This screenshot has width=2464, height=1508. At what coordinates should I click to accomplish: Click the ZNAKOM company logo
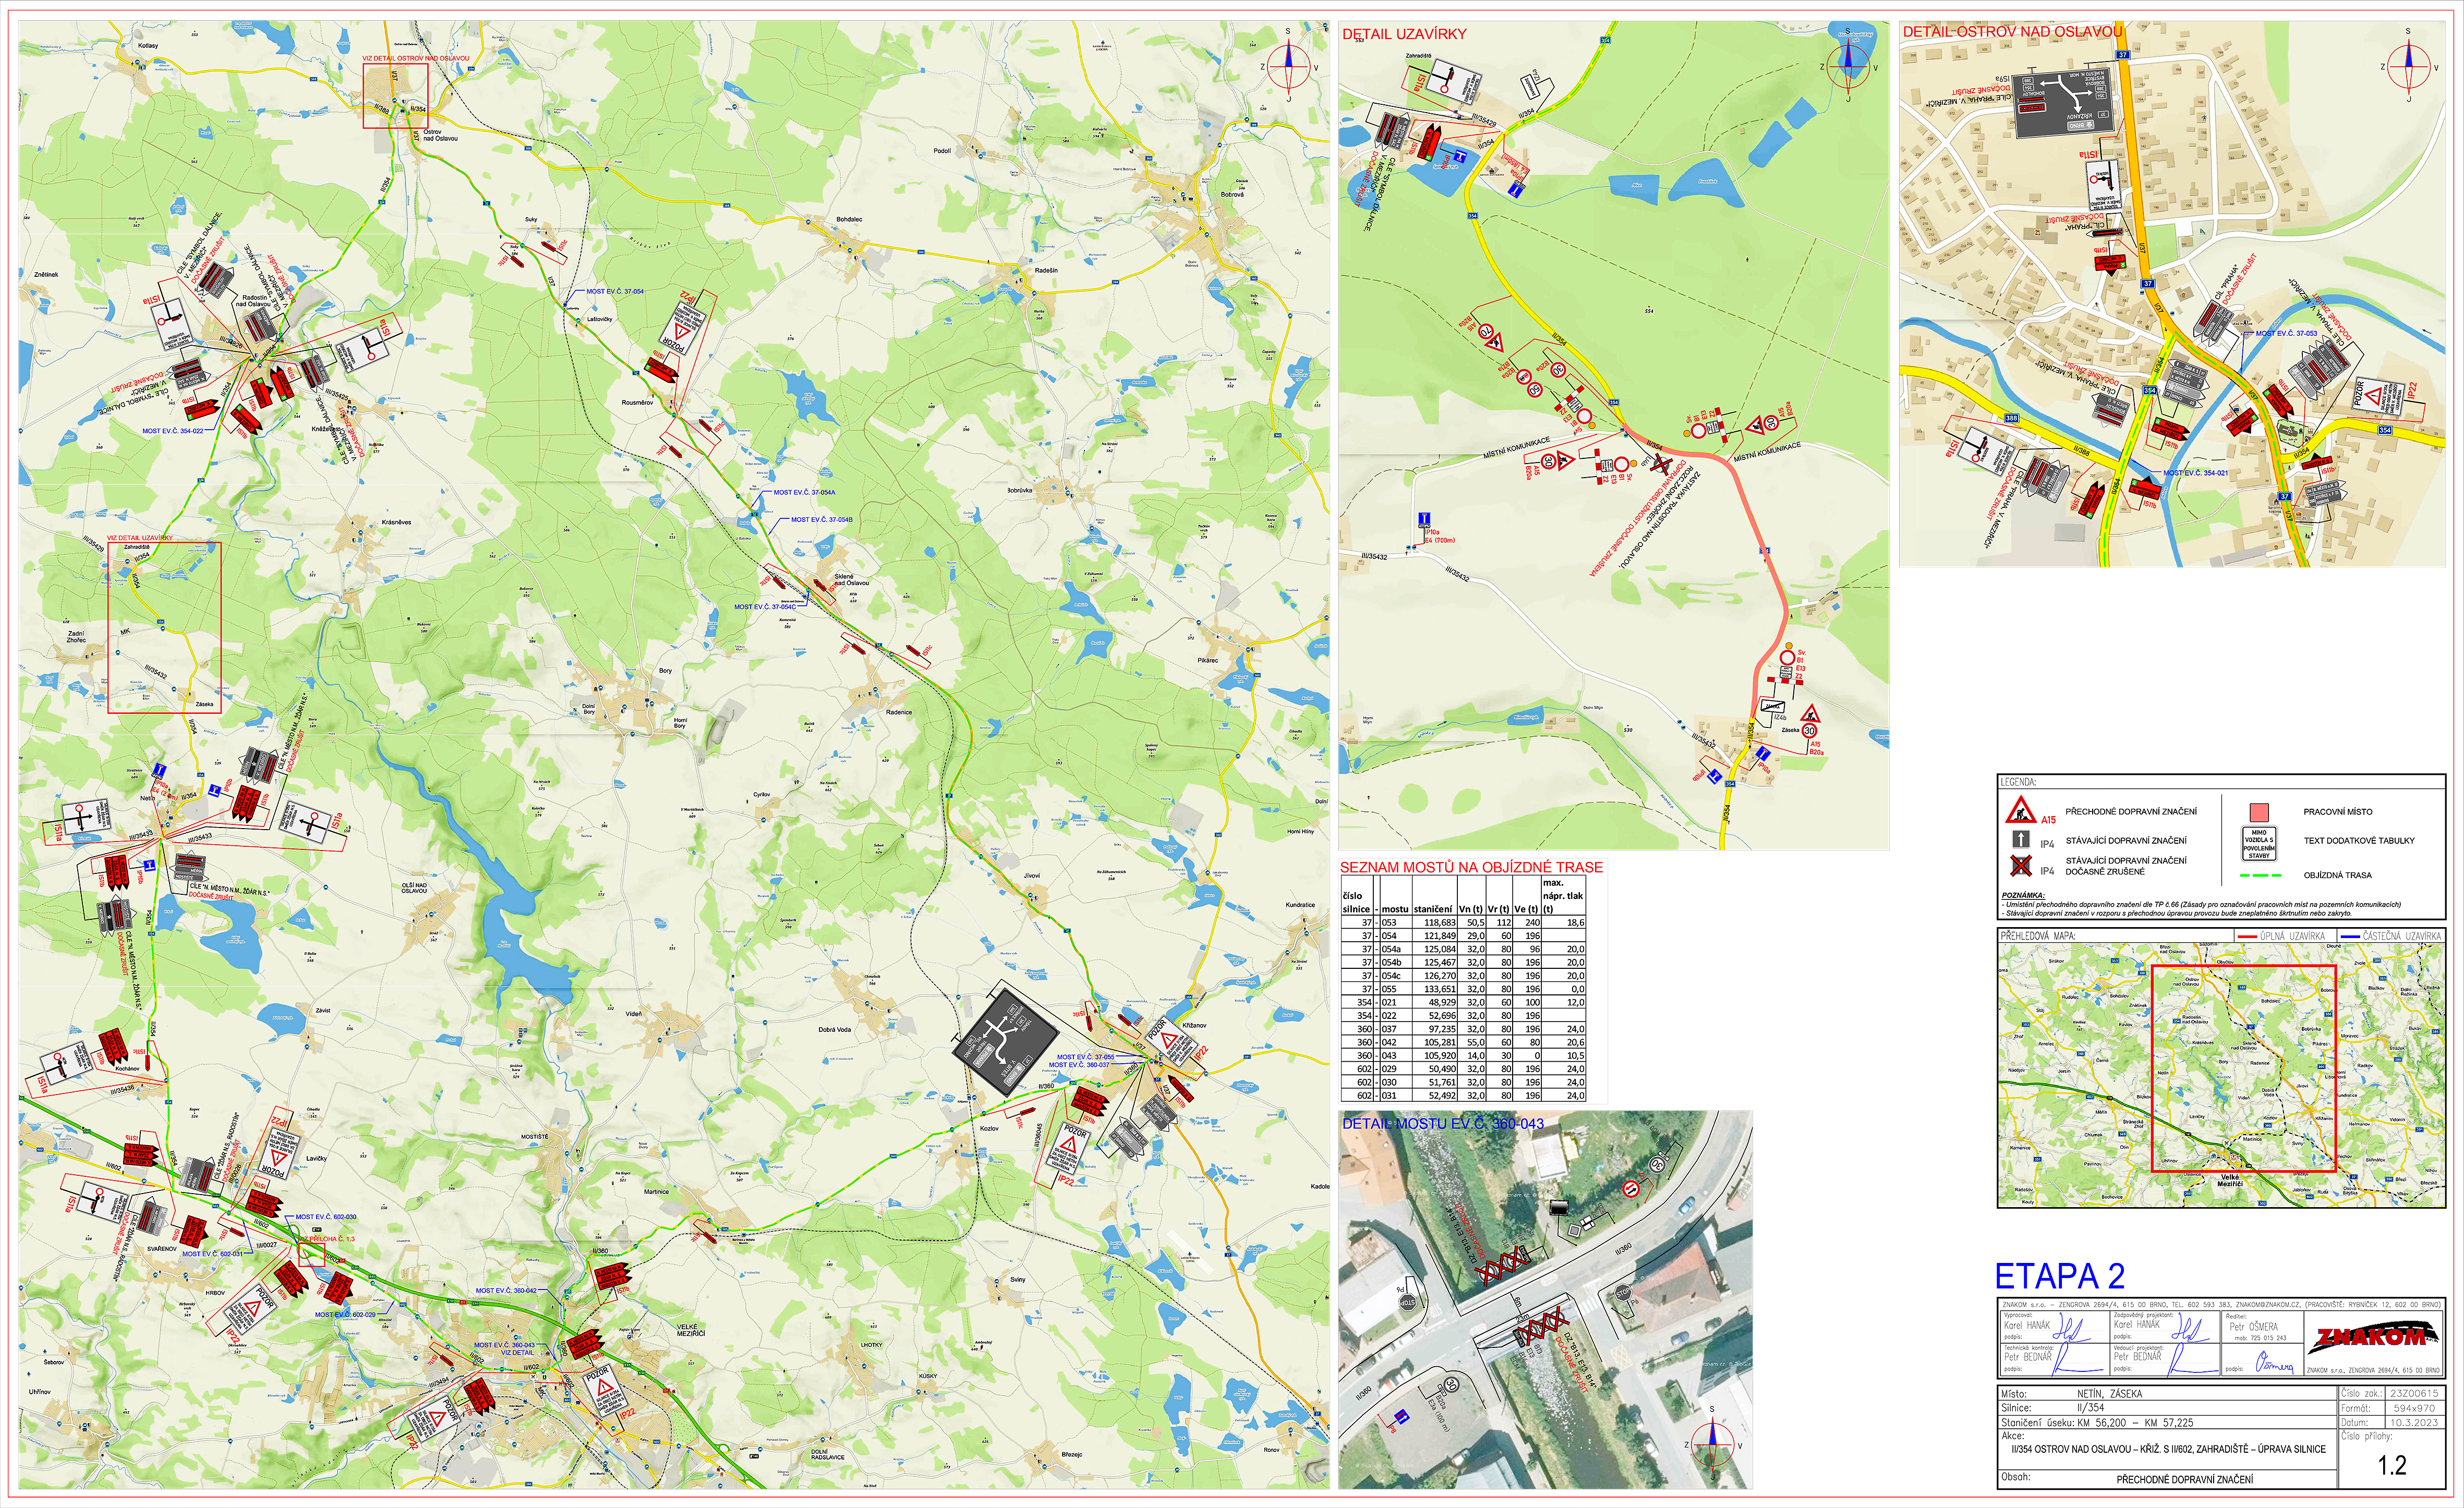tap(2371, 1338)
